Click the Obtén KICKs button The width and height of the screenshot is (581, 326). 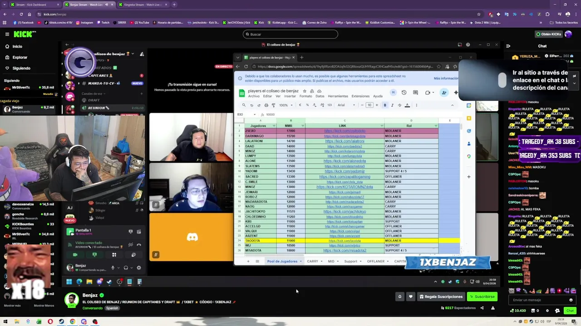point(549,34)
